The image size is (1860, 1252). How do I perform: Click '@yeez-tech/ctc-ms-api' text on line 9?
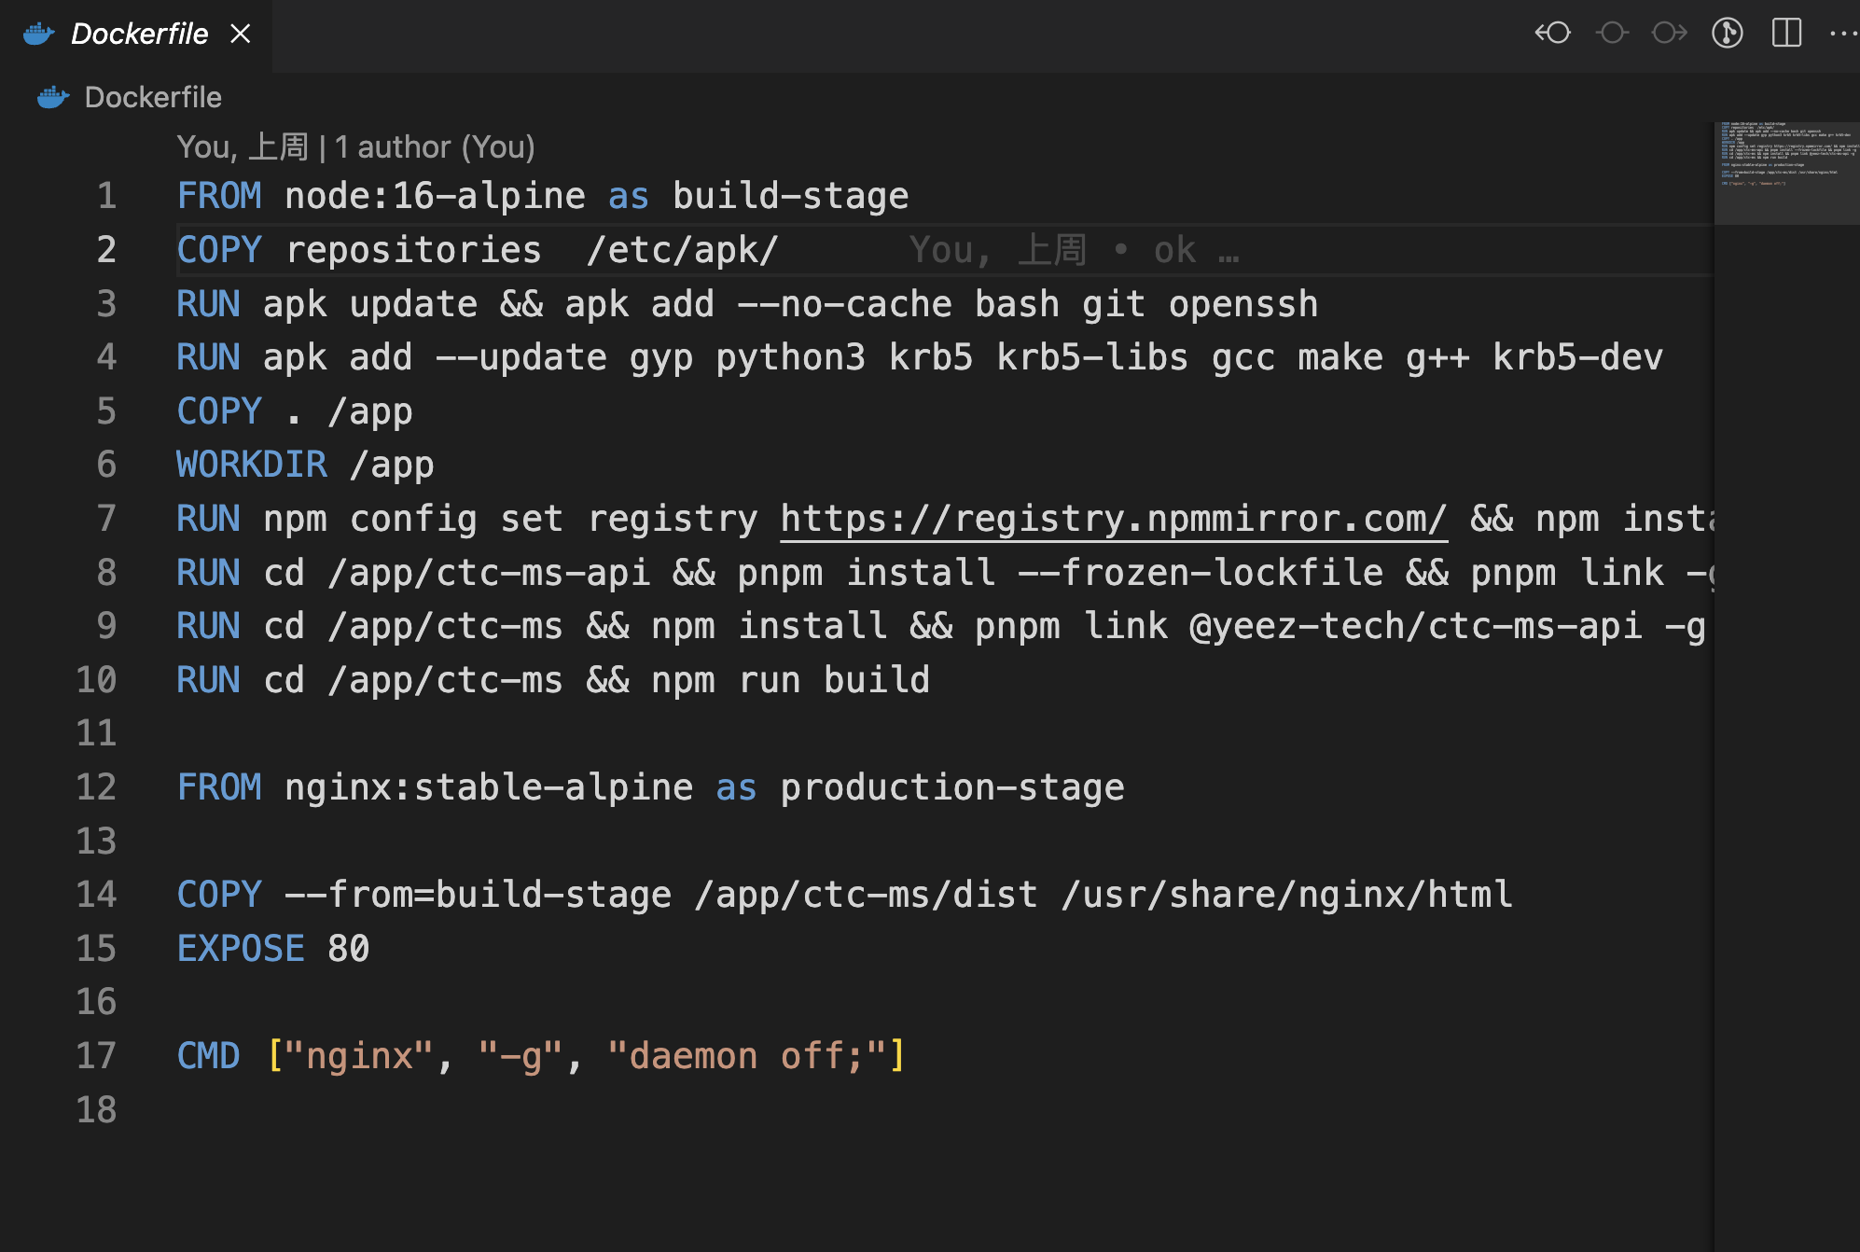[x=1416, y=626]
